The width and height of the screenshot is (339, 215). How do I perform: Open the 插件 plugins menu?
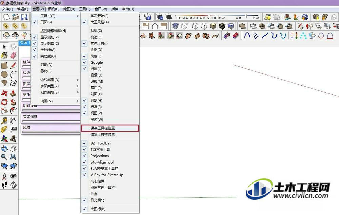click(115, 9)
